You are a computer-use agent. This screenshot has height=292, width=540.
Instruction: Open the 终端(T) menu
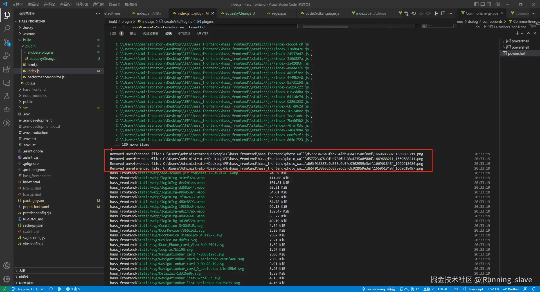pyautogui.click(x=114, y=4)
